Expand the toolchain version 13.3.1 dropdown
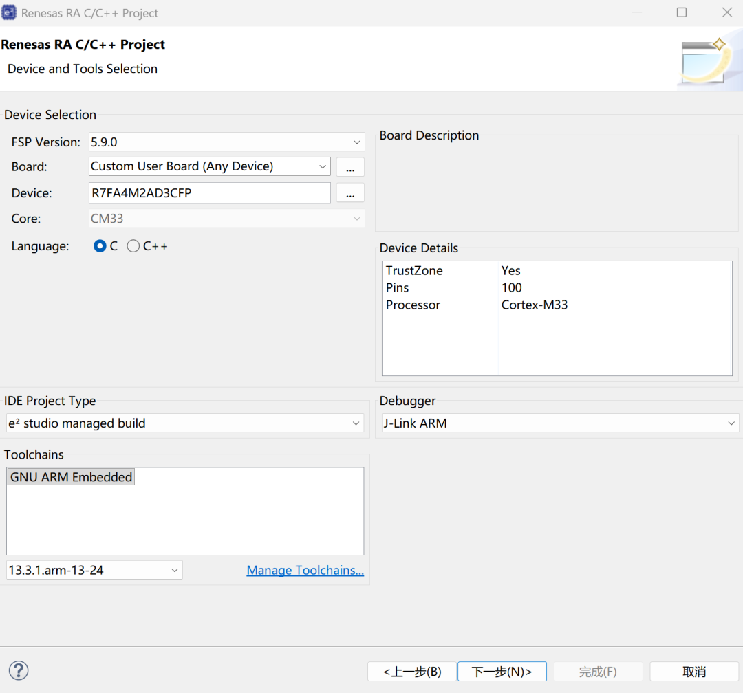This screenshot has height=693, width=743. point(94,570)
